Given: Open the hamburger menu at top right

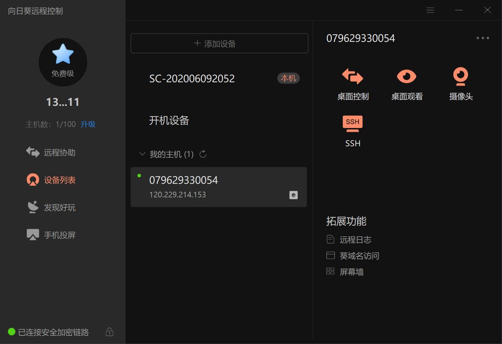Looking at the screenshot, I should pos(430,10).
